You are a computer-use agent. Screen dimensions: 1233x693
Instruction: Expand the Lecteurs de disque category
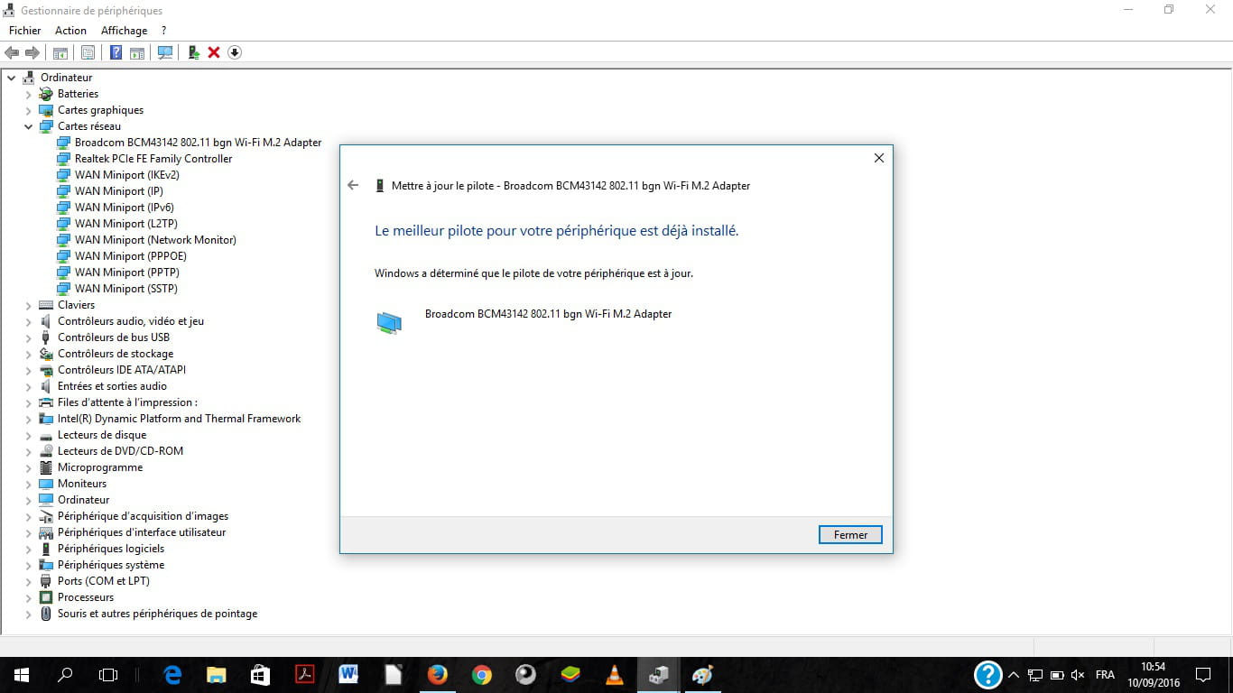coord(29,435)
